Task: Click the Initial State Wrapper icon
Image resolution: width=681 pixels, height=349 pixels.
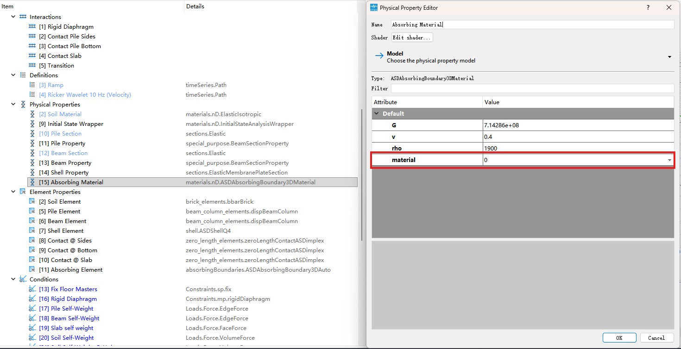Action: 32,124
